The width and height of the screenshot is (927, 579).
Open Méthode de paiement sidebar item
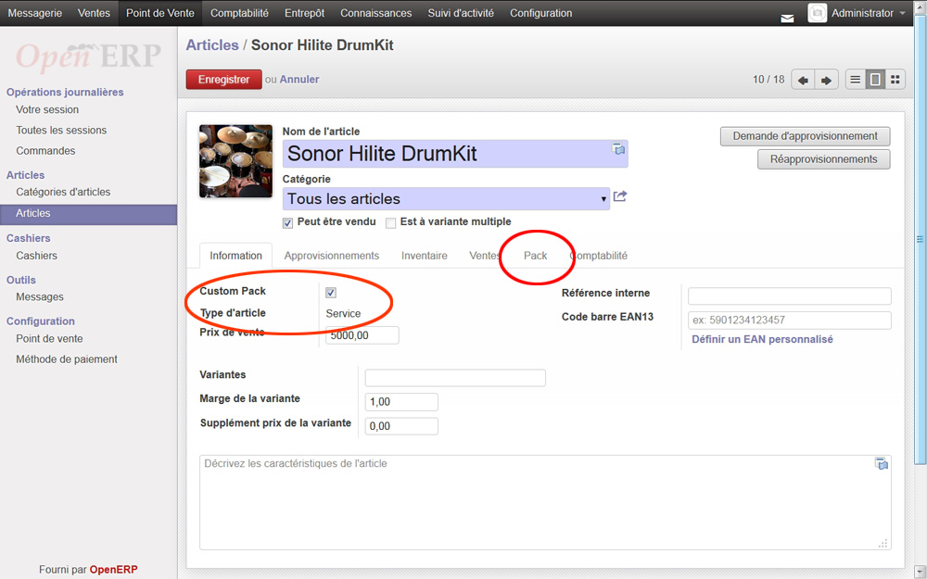pos(67,359)
